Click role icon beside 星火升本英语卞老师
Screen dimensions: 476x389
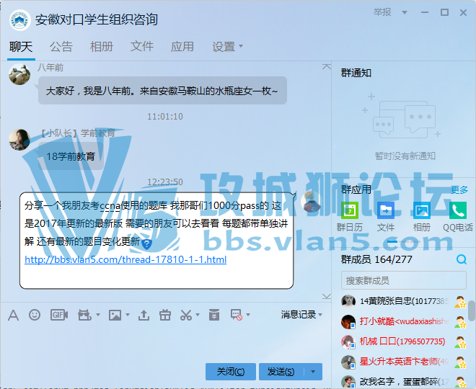pos(460,362)
